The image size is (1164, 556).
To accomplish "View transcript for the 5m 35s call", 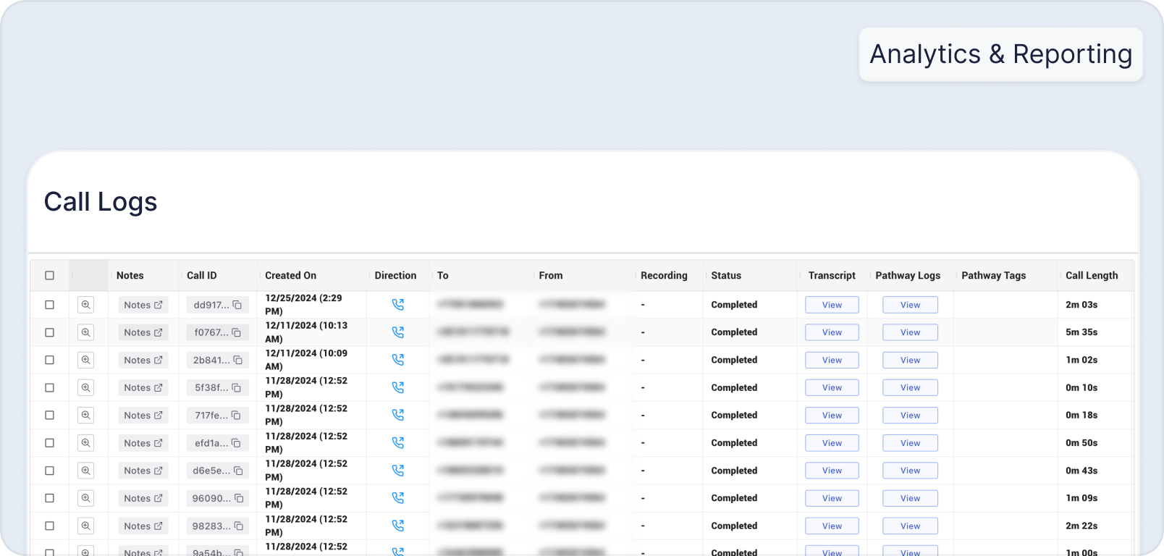I will [x=832, y=332].
